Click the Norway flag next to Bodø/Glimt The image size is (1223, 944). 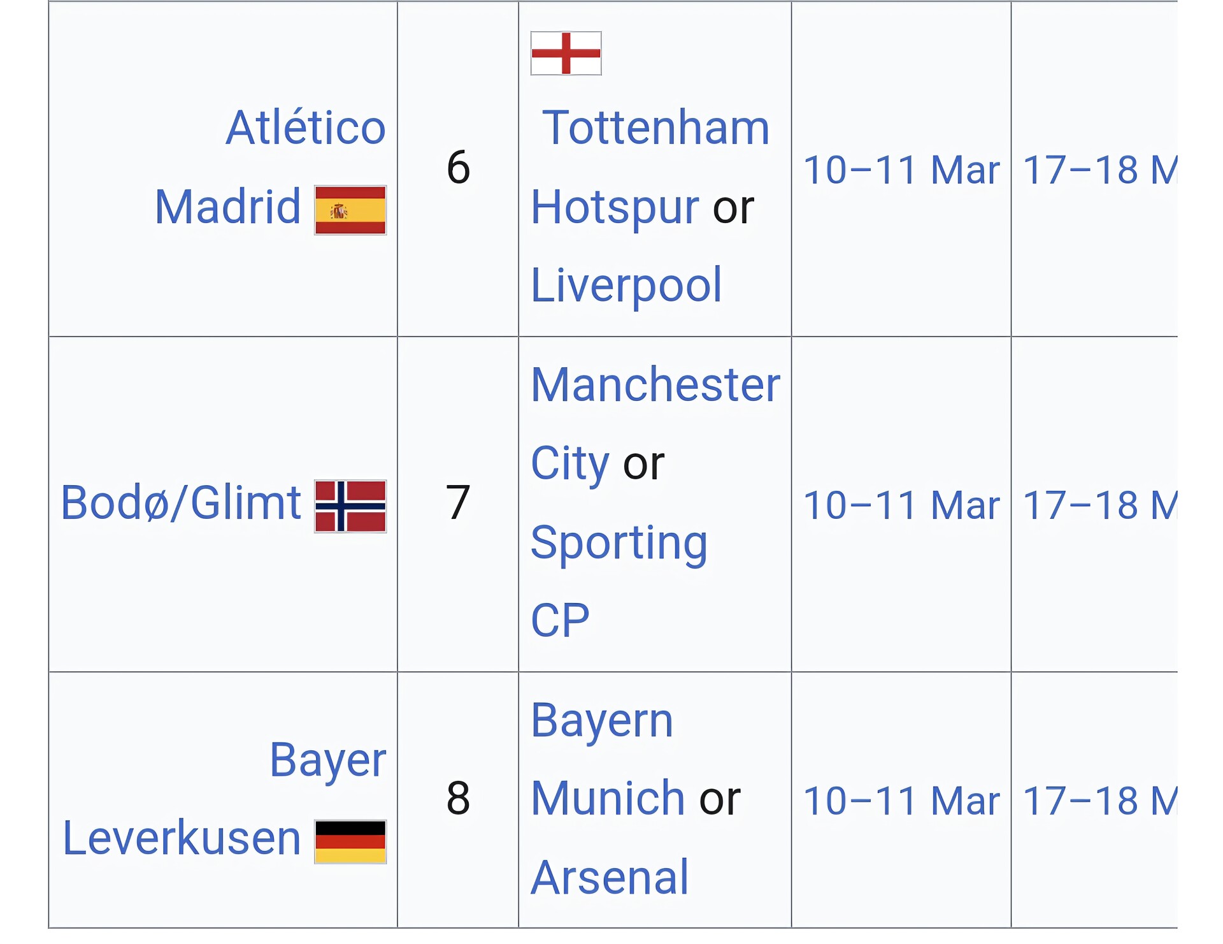(x=350, y=506)
